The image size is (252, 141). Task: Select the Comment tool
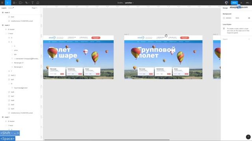pos(38,3)
